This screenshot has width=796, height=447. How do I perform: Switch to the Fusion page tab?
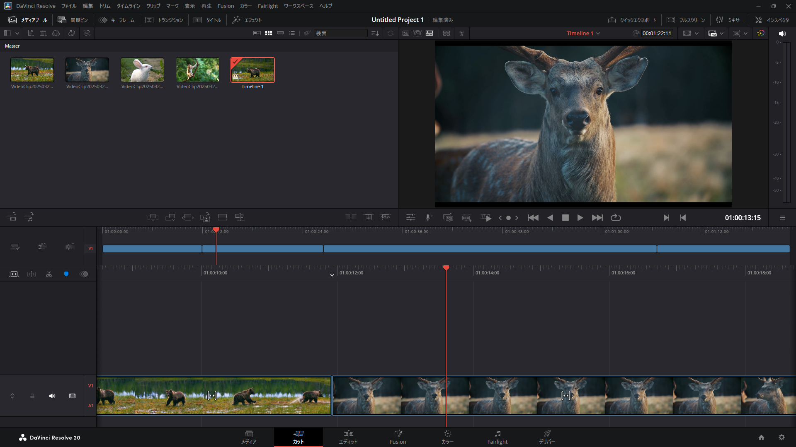[398, 437]
